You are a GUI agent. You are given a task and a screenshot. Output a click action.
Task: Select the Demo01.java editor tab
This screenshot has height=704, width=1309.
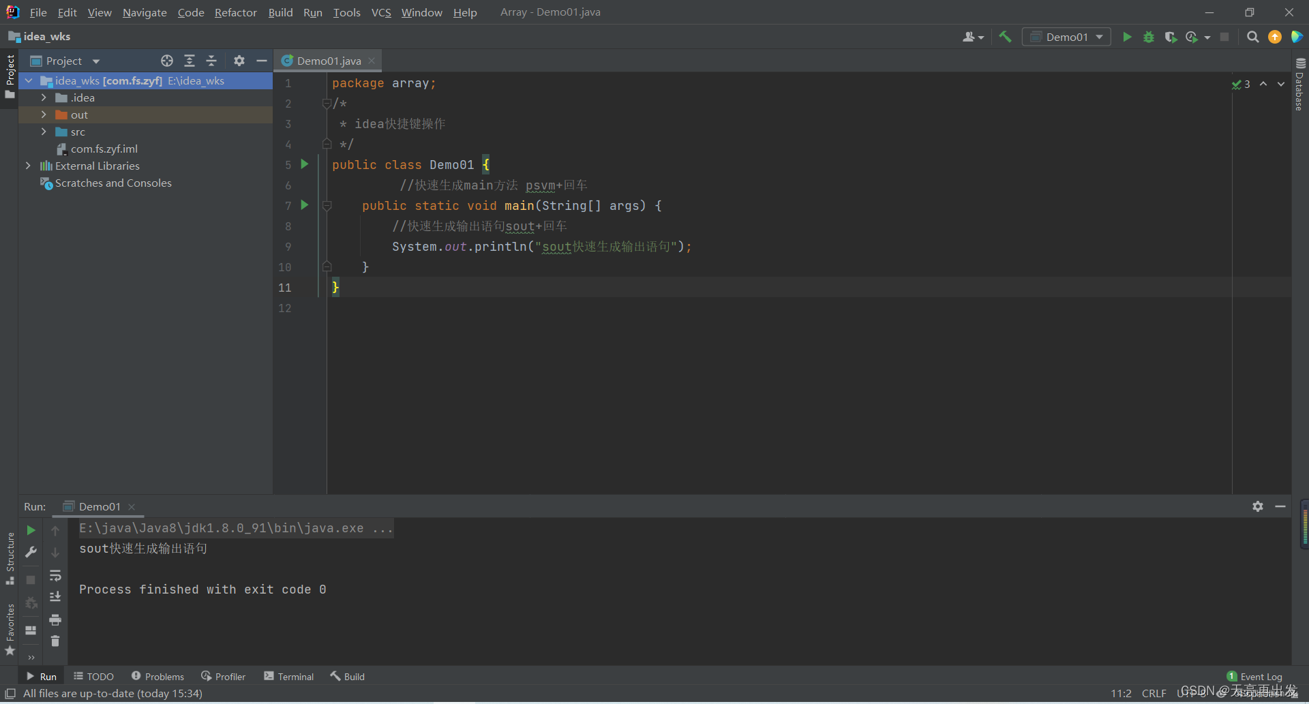(329, 61)
